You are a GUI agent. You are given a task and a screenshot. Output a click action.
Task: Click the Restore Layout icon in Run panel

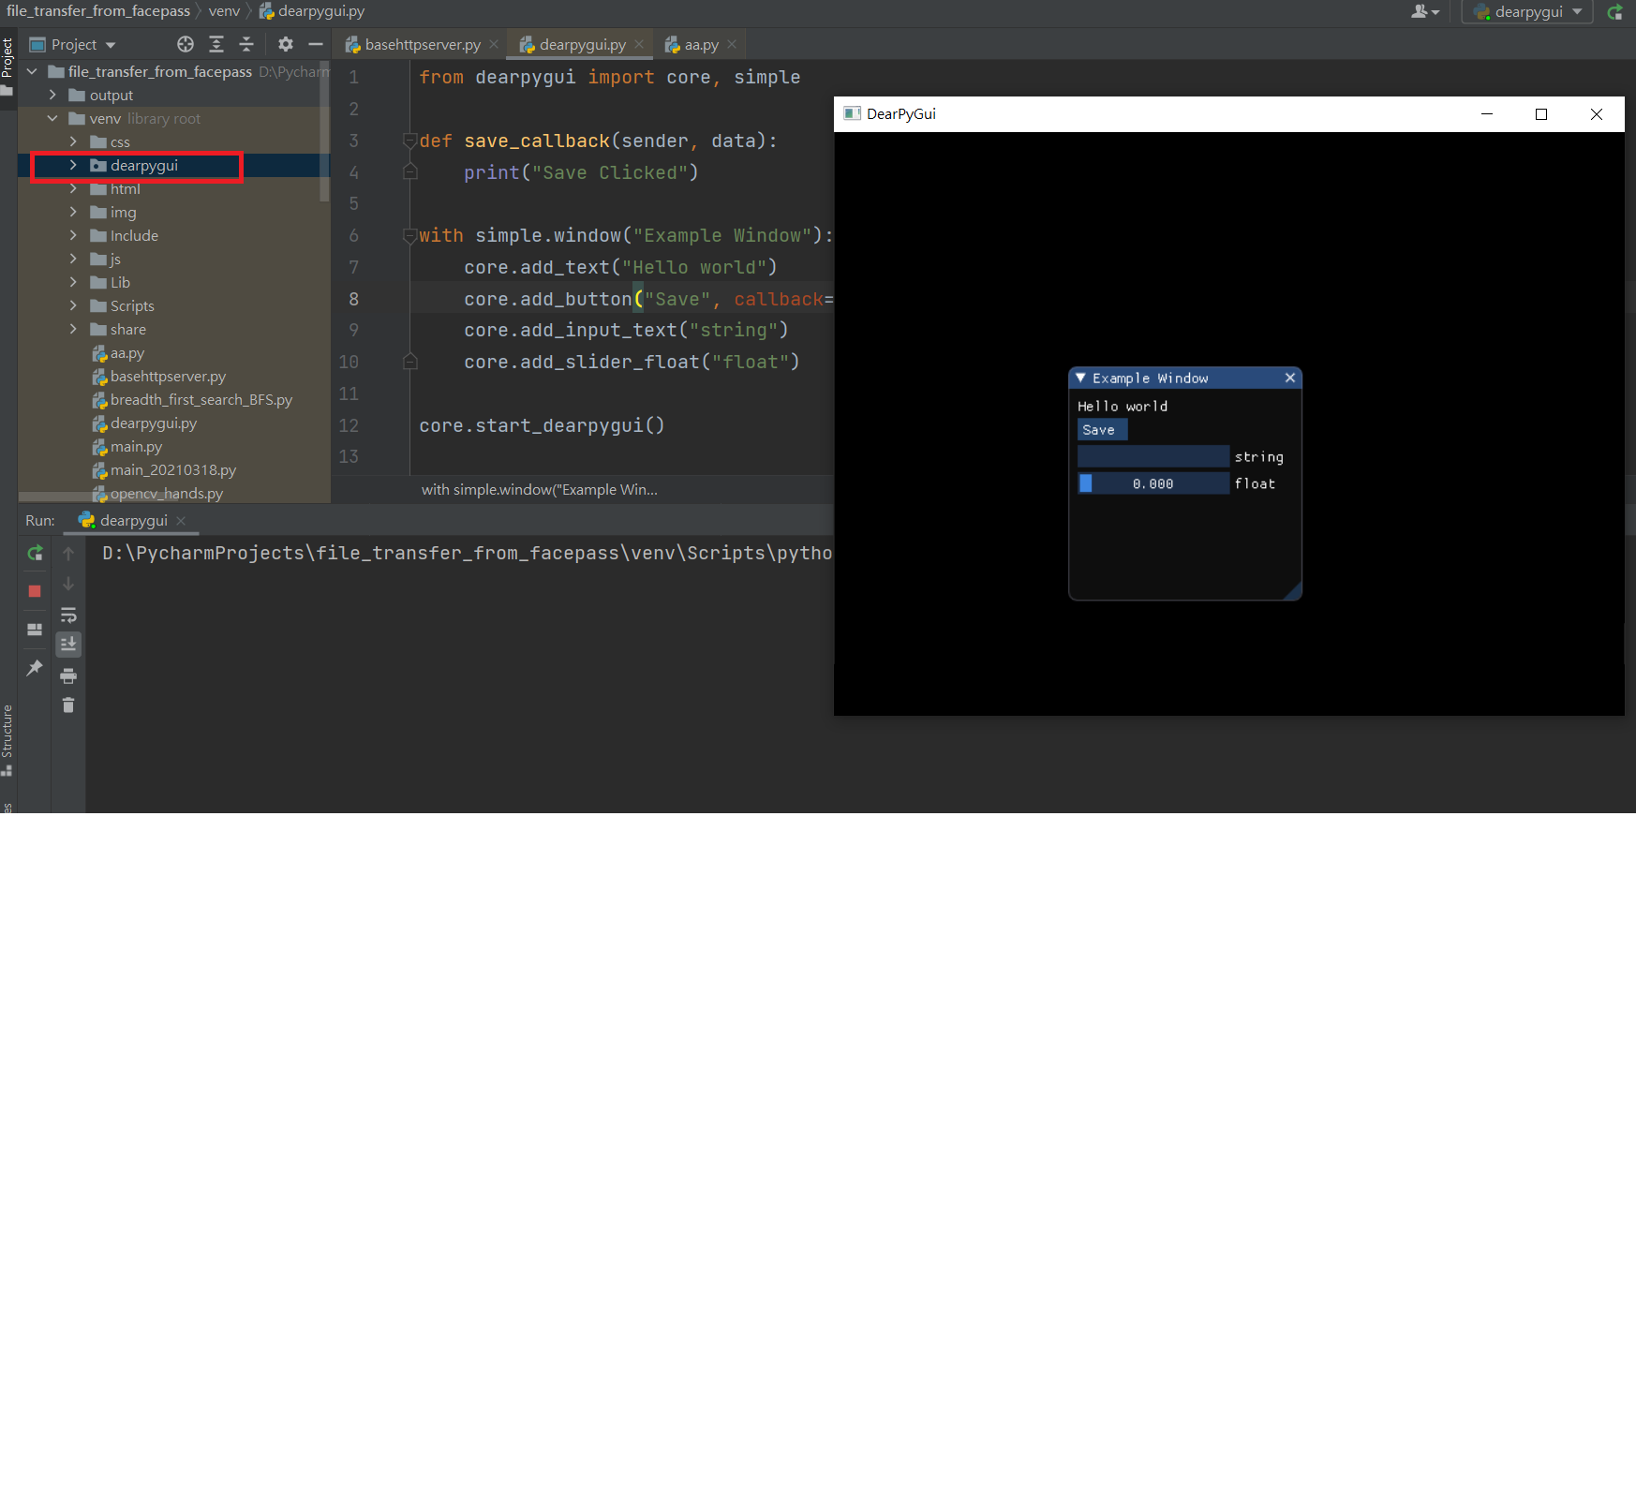point(35,630)
